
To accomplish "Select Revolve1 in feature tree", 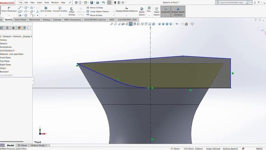I will 4,72.
